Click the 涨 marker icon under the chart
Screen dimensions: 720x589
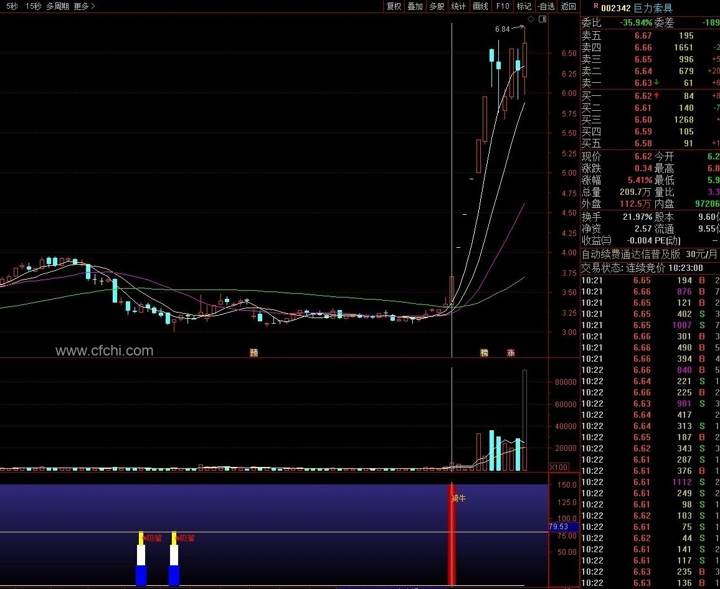click(511, 352)
